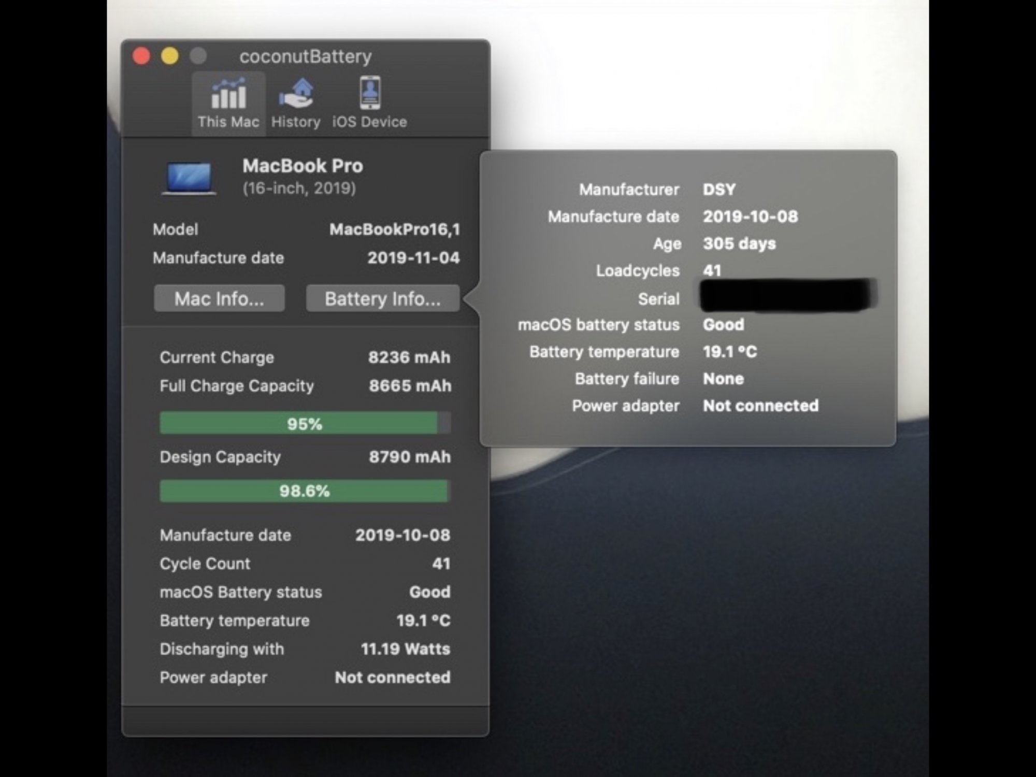
Task: Click popover Power adapter Not connected
Action: 760,406
